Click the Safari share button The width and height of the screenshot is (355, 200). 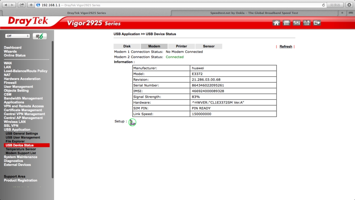(22, 5)
